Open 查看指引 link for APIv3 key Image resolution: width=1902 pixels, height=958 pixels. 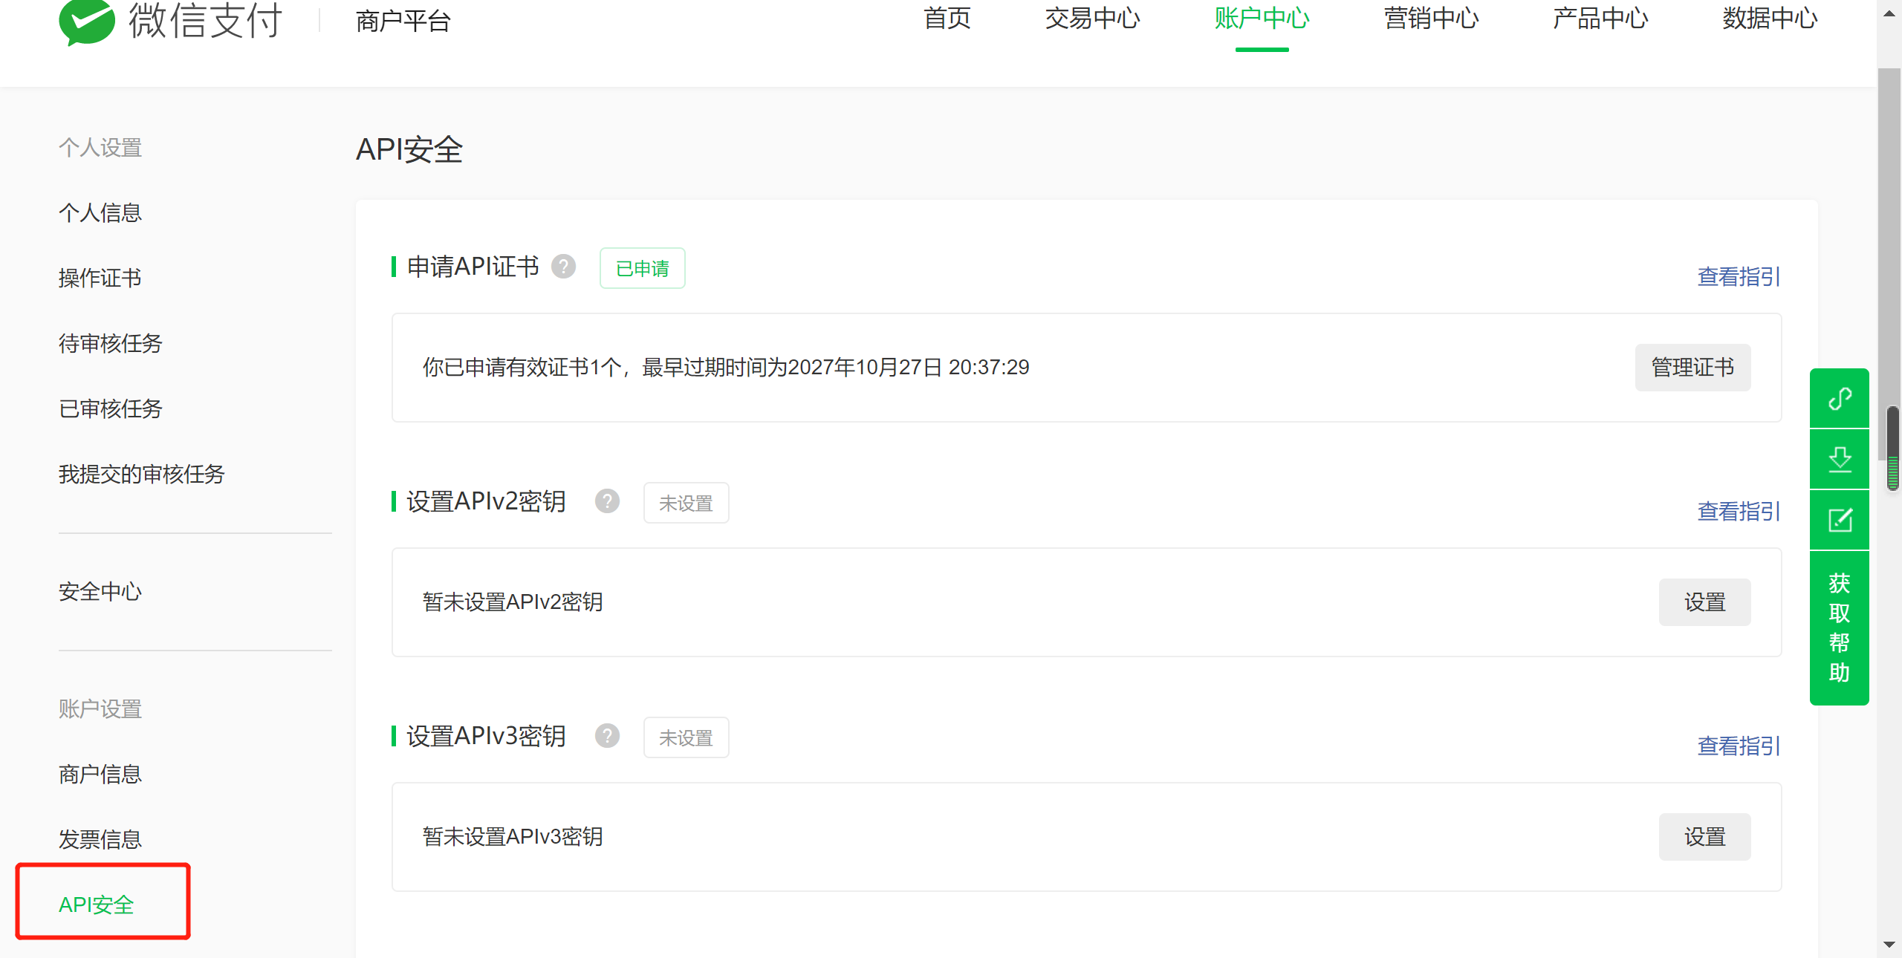tap(1739, 746)
